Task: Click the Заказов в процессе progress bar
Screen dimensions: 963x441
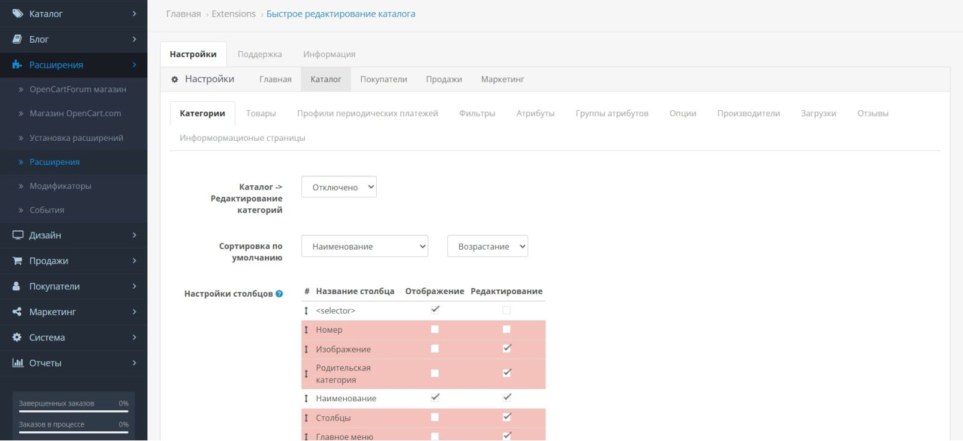Action: (x=73, y=433)
